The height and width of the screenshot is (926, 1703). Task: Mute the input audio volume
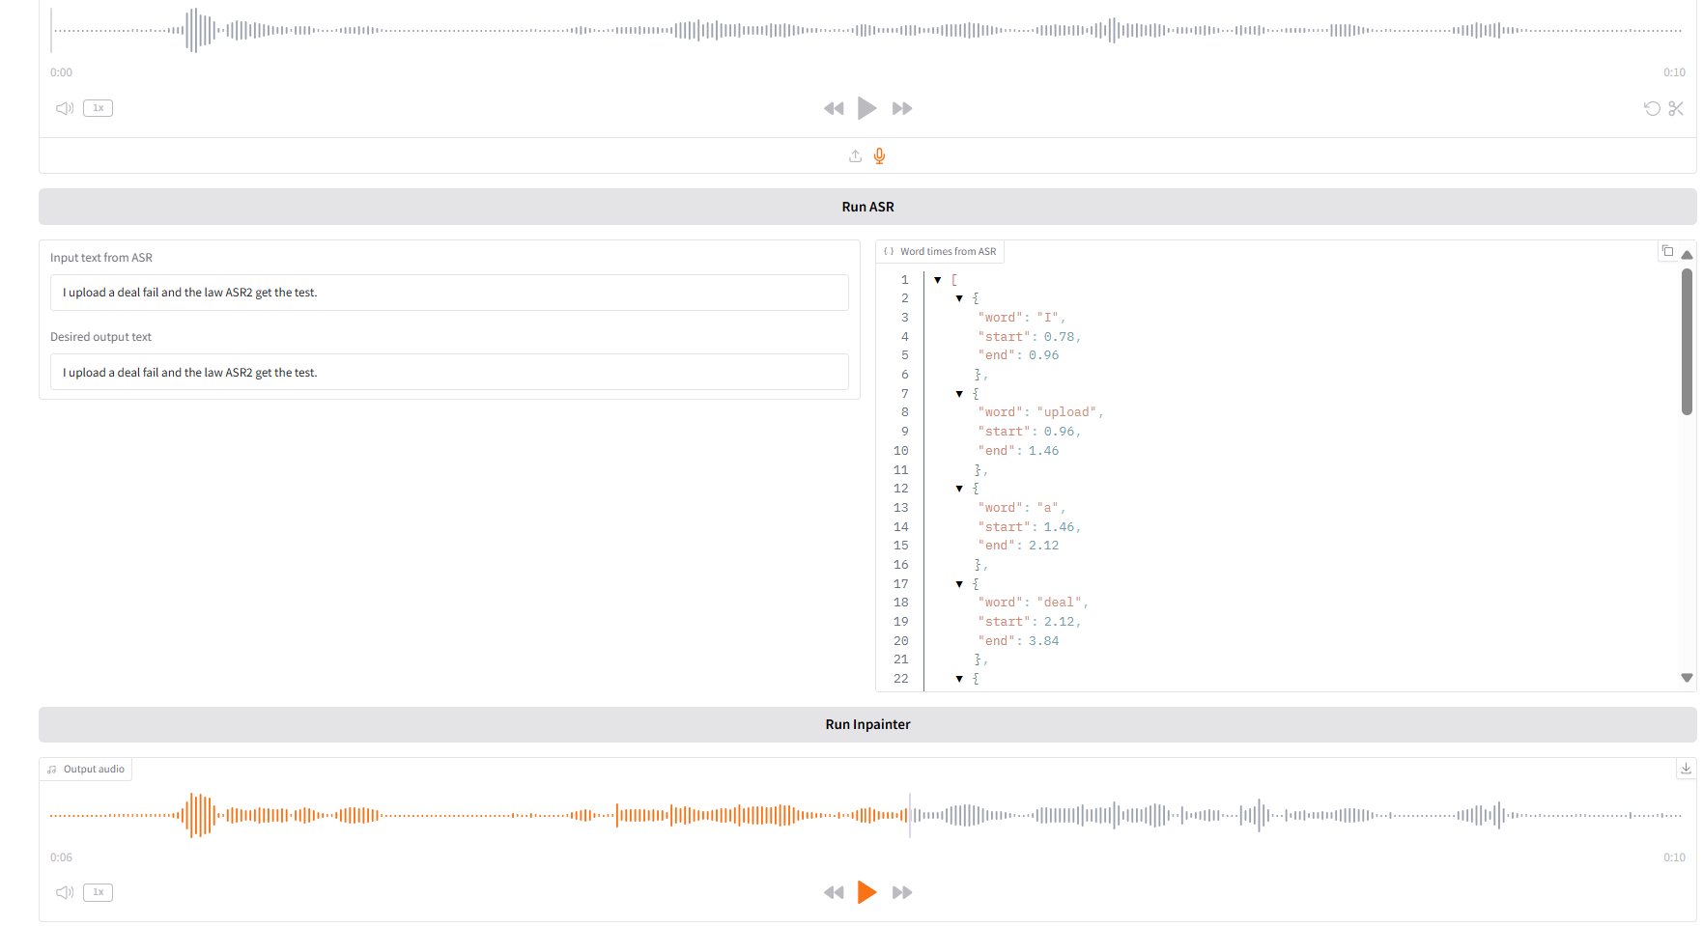click(x=65, y=108)
